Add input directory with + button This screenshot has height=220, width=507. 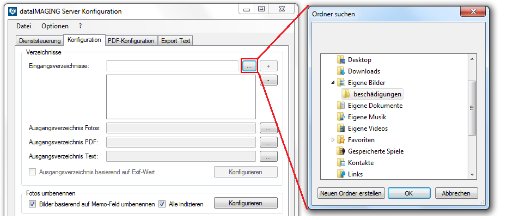tap(268, 66)
